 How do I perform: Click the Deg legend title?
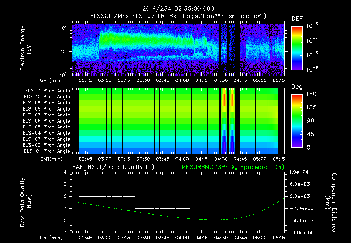[x=297, y=87]
